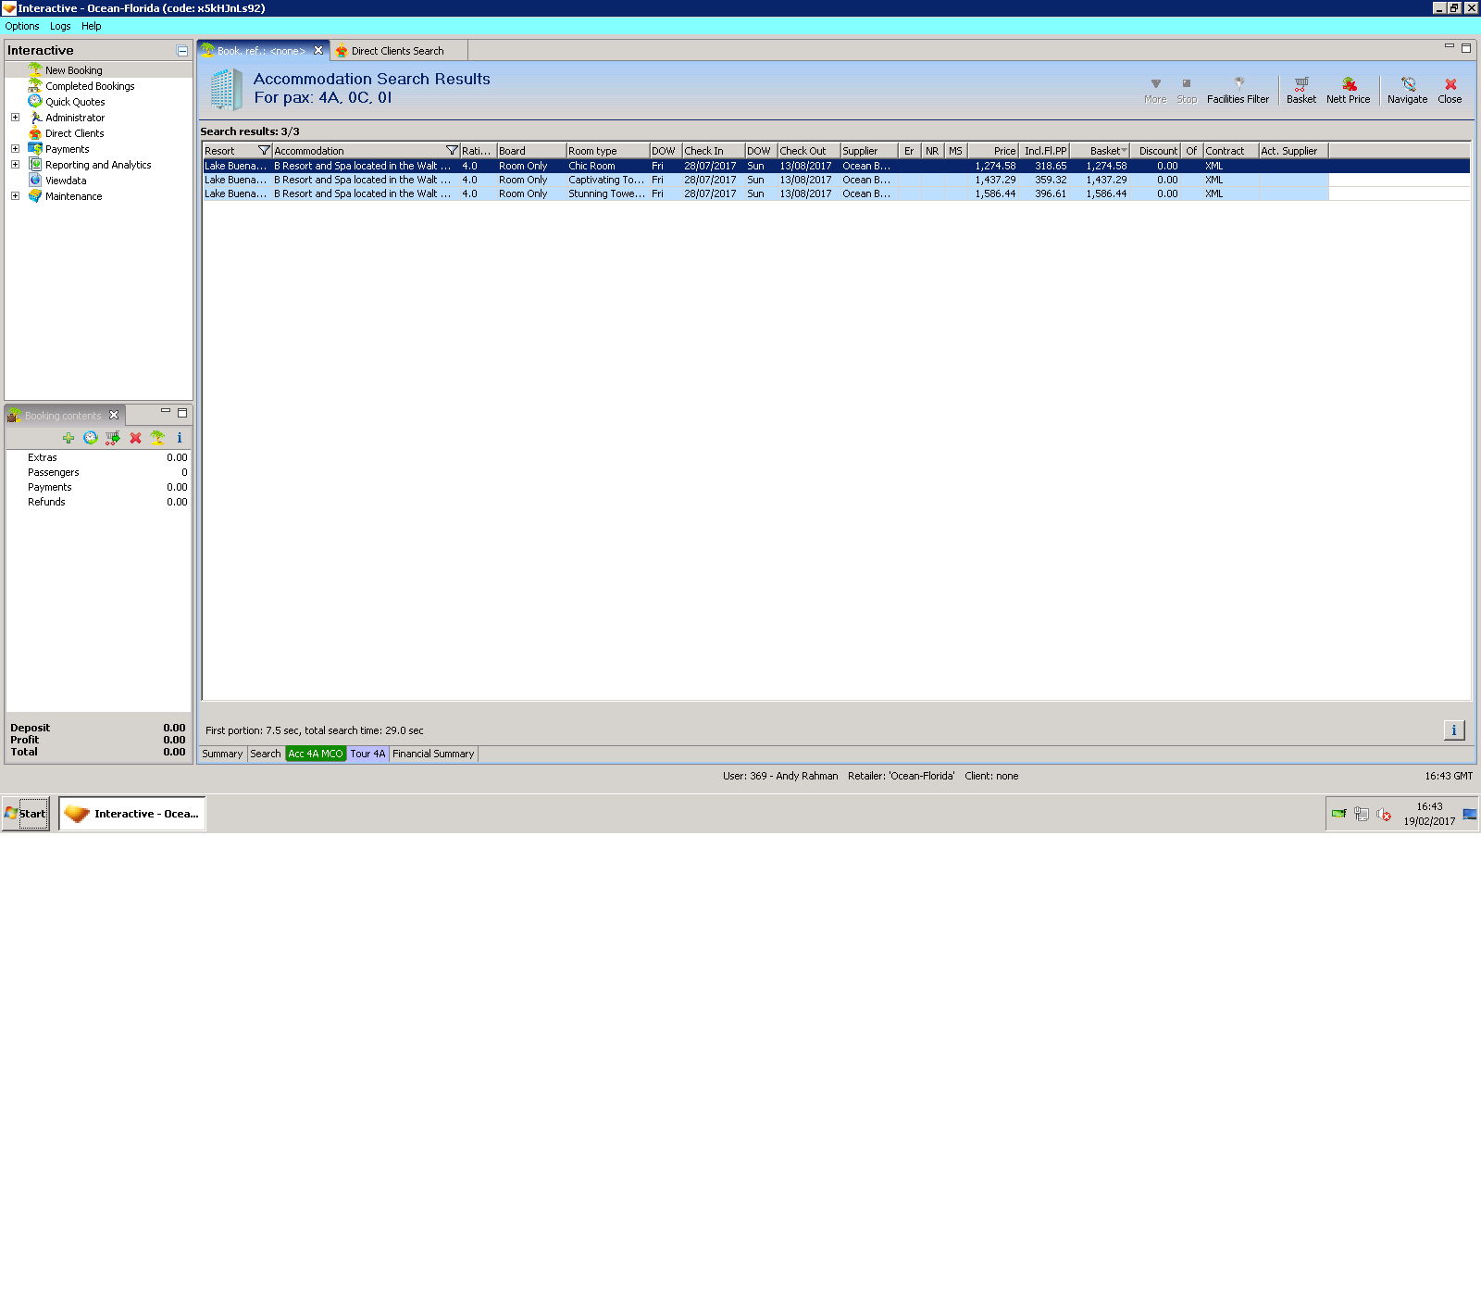The width and height of the screenshot is (1481, 1297).
Task: Select Refunds row in Booking contents
Action: tap(98, 502)
